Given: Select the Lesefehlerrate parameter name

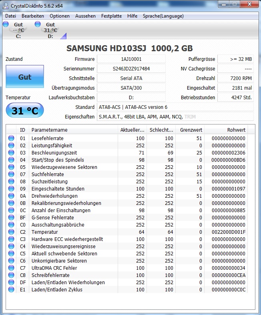Looking at the screenshot, I should click(47, 138).
